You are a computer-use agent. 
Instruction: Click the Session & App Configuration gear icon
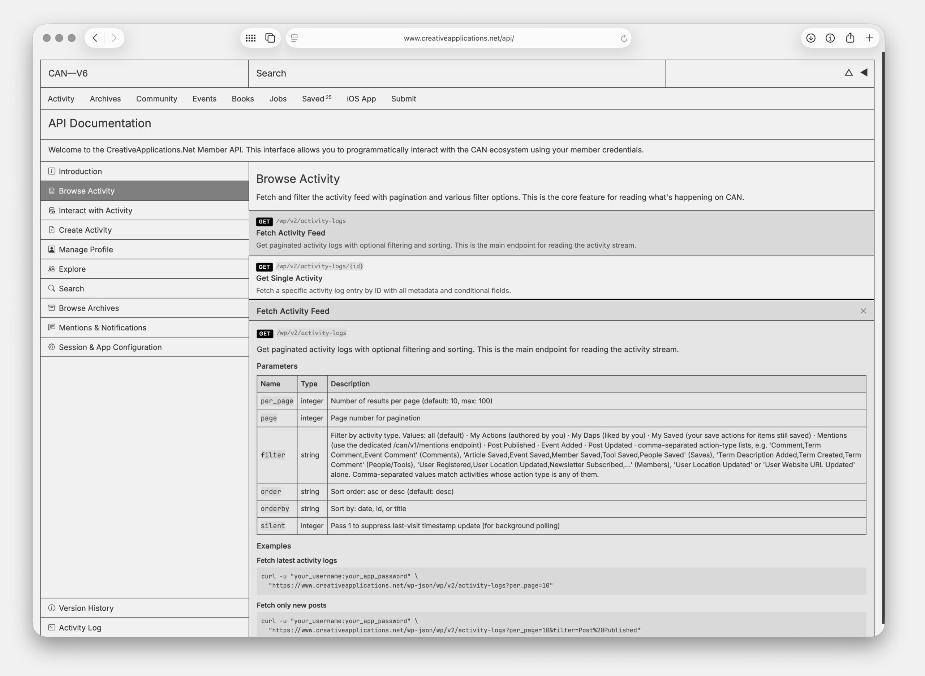click(52, 347)
